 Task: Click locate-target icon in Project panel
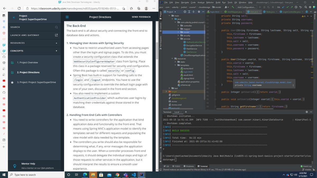(185, 12)
